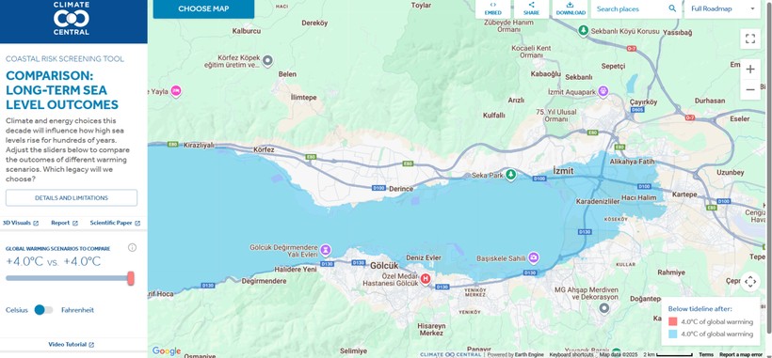Click the red legend color swatch

(672, 322)
